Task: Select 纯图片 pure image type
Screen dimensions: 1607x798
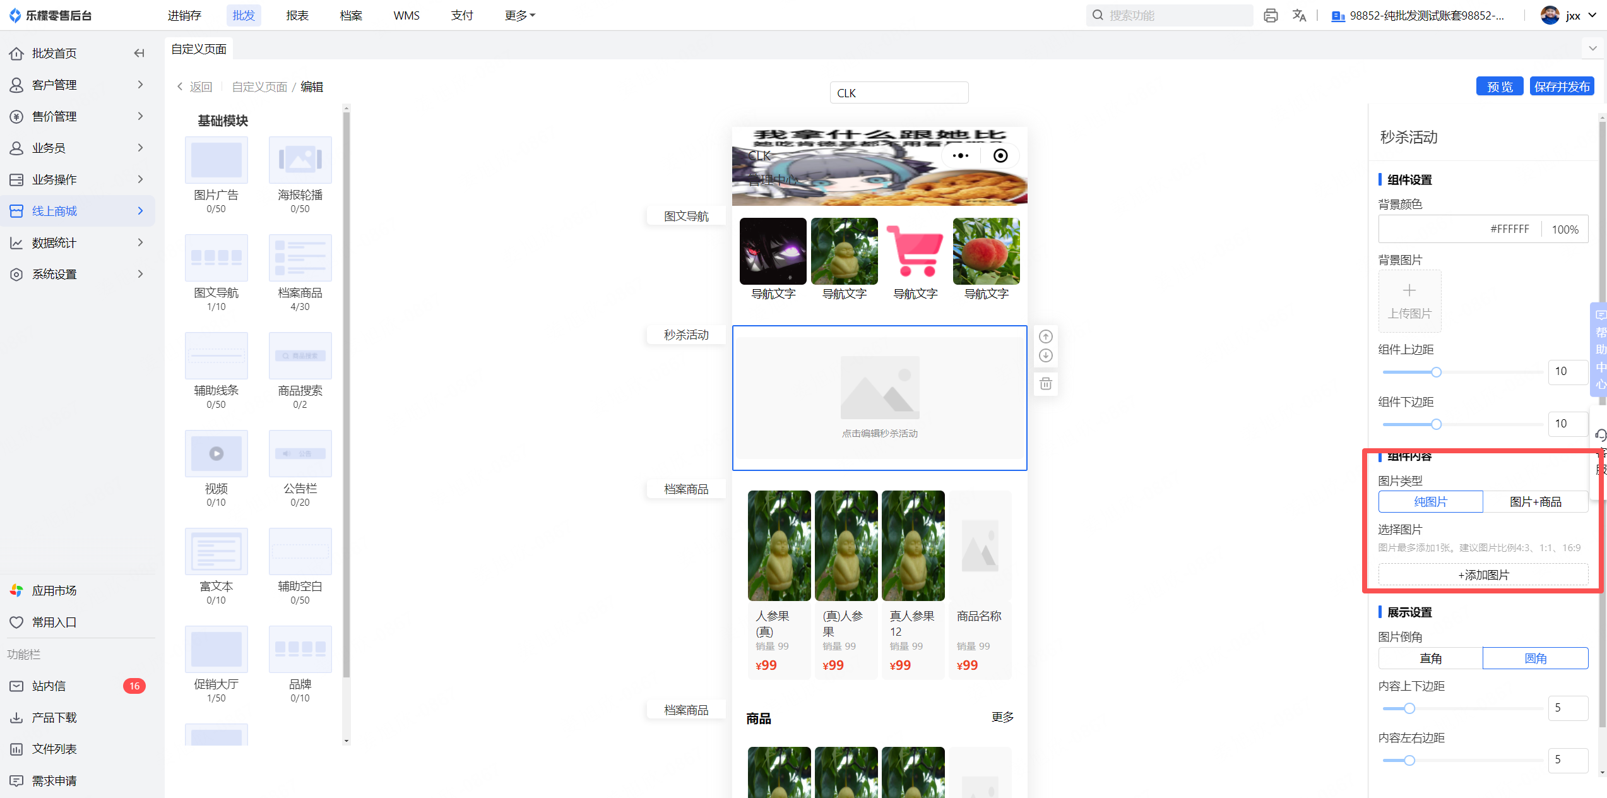Action: tap(1430, 502)
